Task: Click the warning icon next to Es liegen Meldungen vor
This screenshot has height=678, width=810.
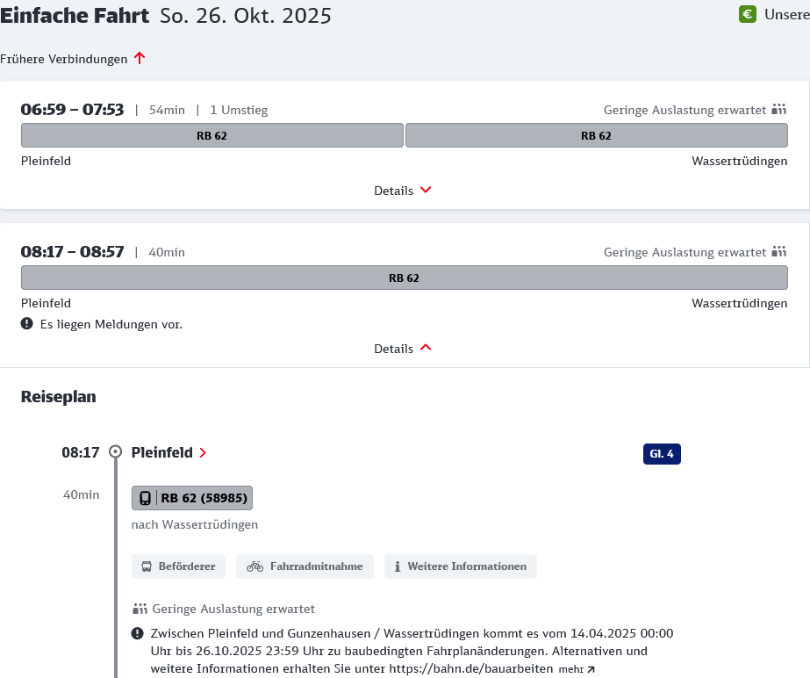Action: [27, 324]
